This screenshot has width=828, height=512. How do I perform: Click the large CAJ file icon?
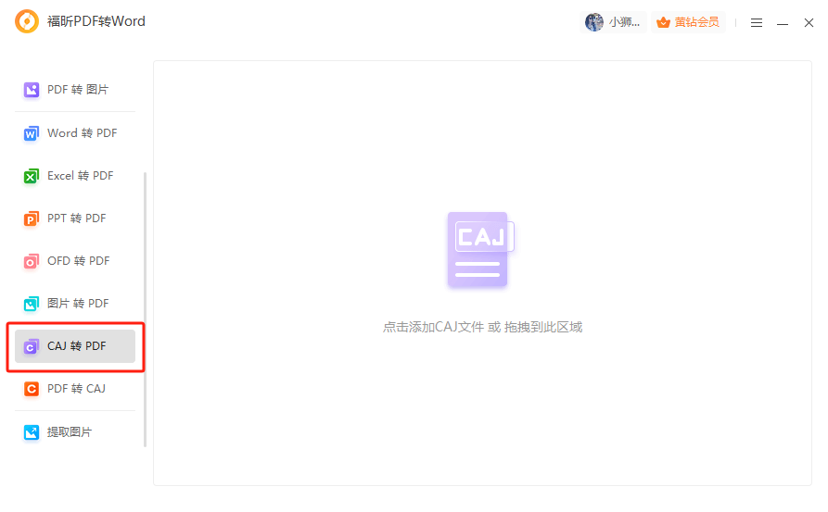click(480, 249)
